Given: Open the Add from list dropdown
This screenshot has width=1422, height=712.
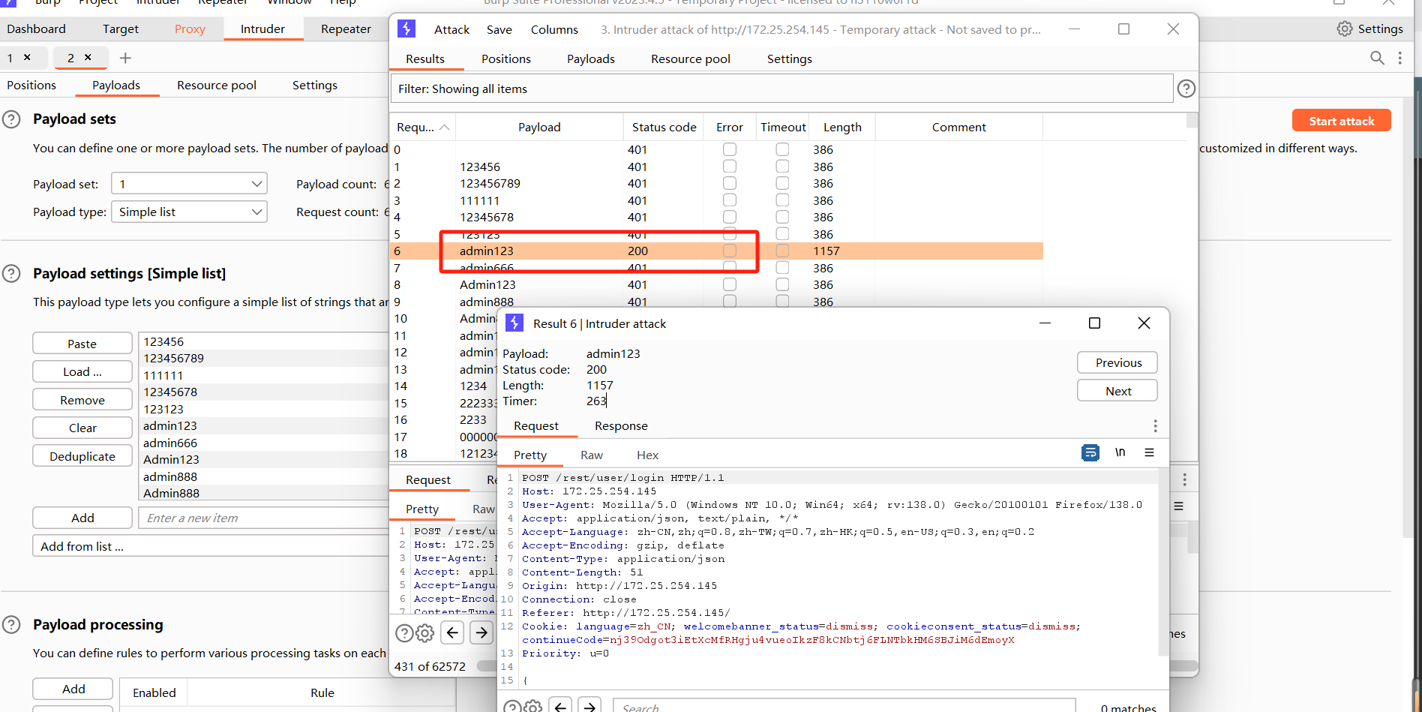Looking at the screenshot, I should pos(211,546).
